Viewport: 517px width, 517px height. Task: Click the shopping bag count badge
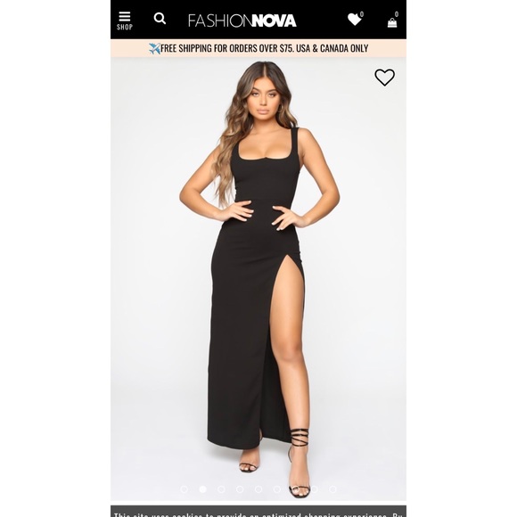[397, 14]
